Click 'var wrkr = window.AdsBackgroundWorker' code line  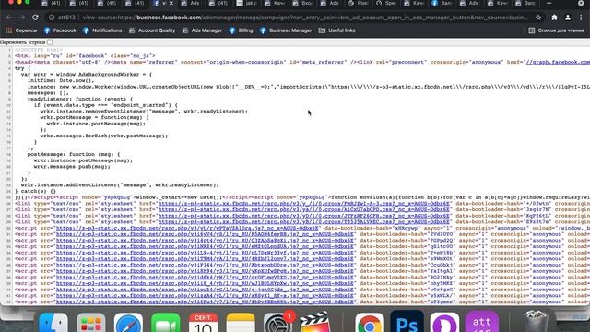tap(87, 75)
